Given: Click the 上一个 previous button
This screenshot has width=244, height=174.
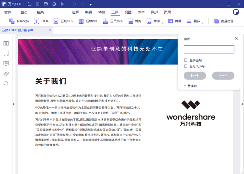Looking at the screenshot, I should pos(195,76).
